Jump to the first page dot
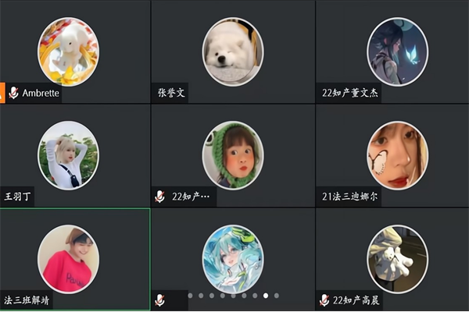This screenshot has width=469, height=312. [190, 296]
